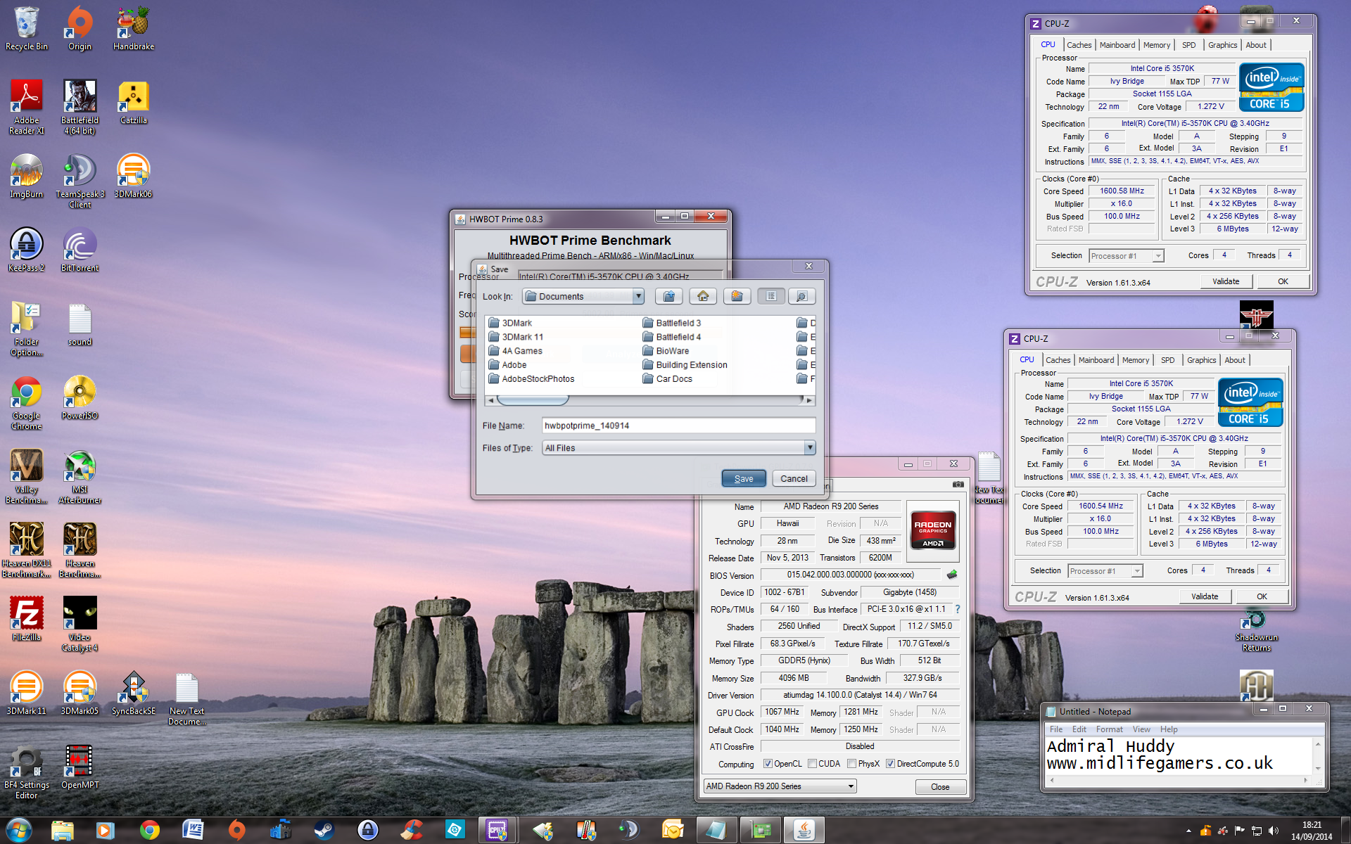The width and height of the screenshot is (1351, 844).
Task: Open Files of Type dropdown
Action: pos(810,447)
